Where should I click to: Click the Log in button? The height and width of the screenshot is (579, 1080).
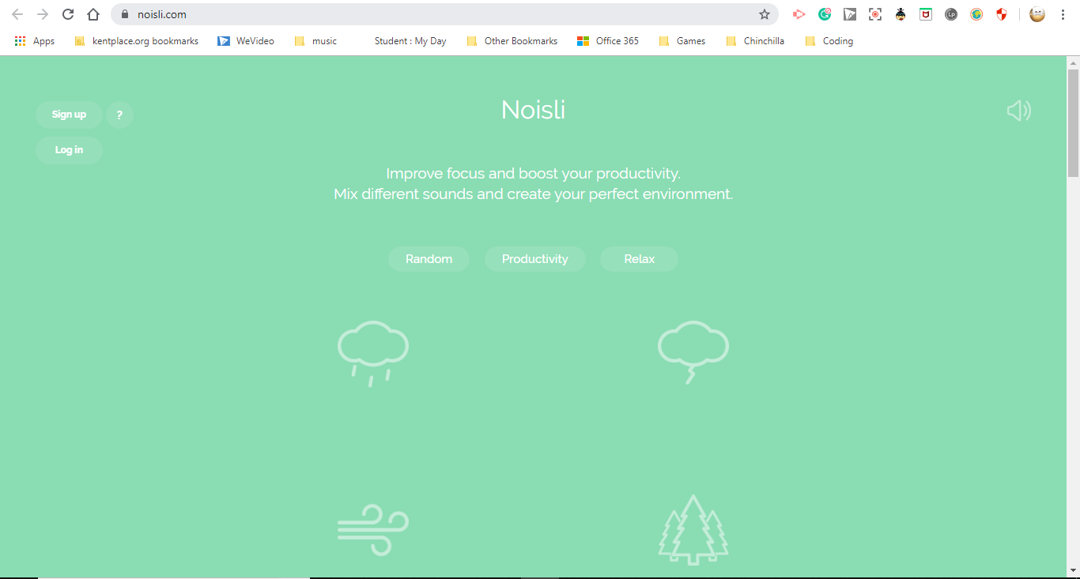click(69, 150)
